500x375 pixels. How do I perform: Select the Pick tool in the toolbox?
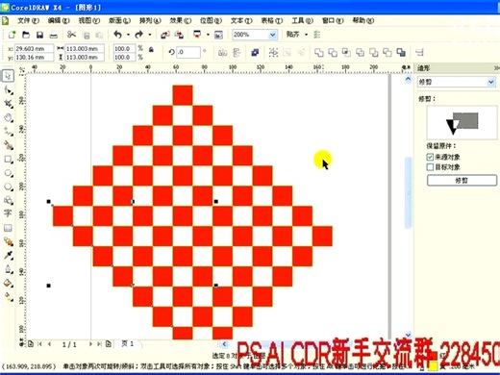(x=8, y=76)
